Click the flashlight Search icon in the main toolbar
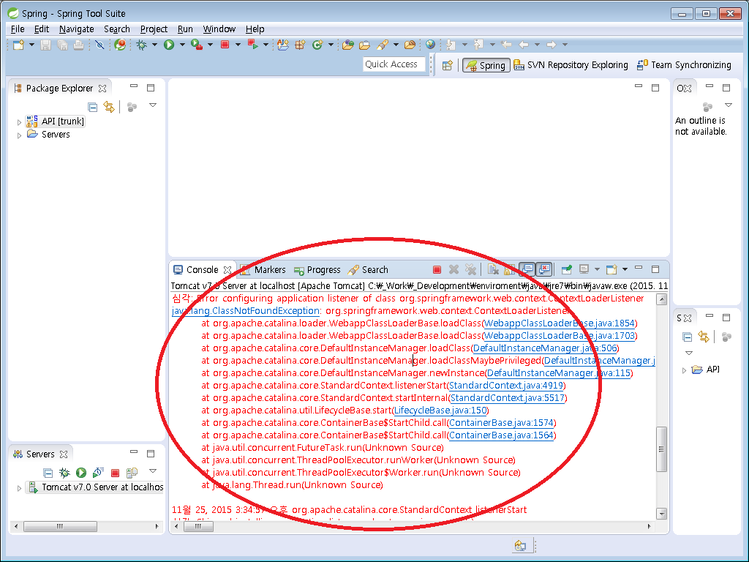Screen dimensions: 749x562 tap(382, 45)
